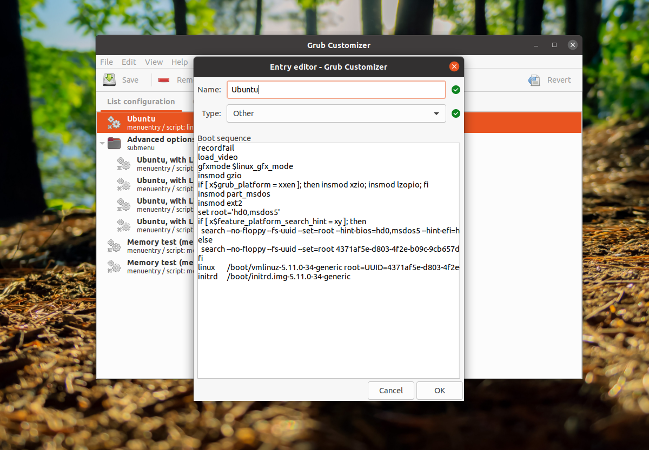Click the red Remove icon
This screenshot has width=649, height=450.
[x=164, y=80]
